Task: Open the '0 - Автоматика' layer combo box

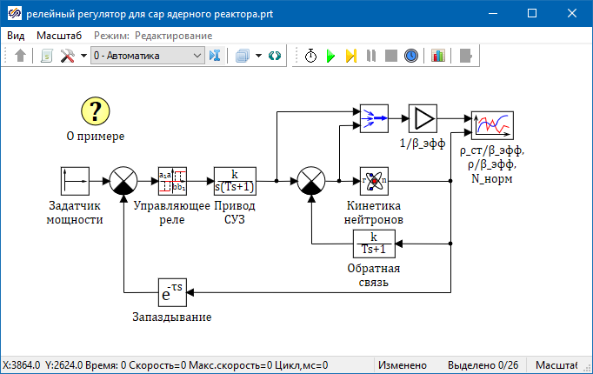Action: pyautogui.click(x=146, y=56)
